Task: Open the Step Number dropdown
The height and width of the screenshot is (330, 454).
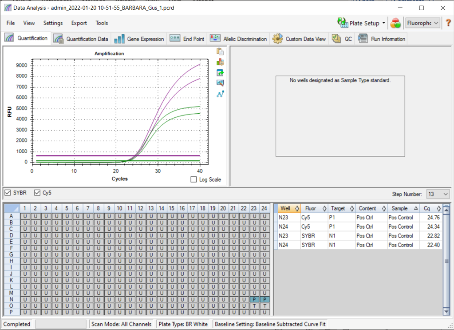Action: (x=438, y=194)
